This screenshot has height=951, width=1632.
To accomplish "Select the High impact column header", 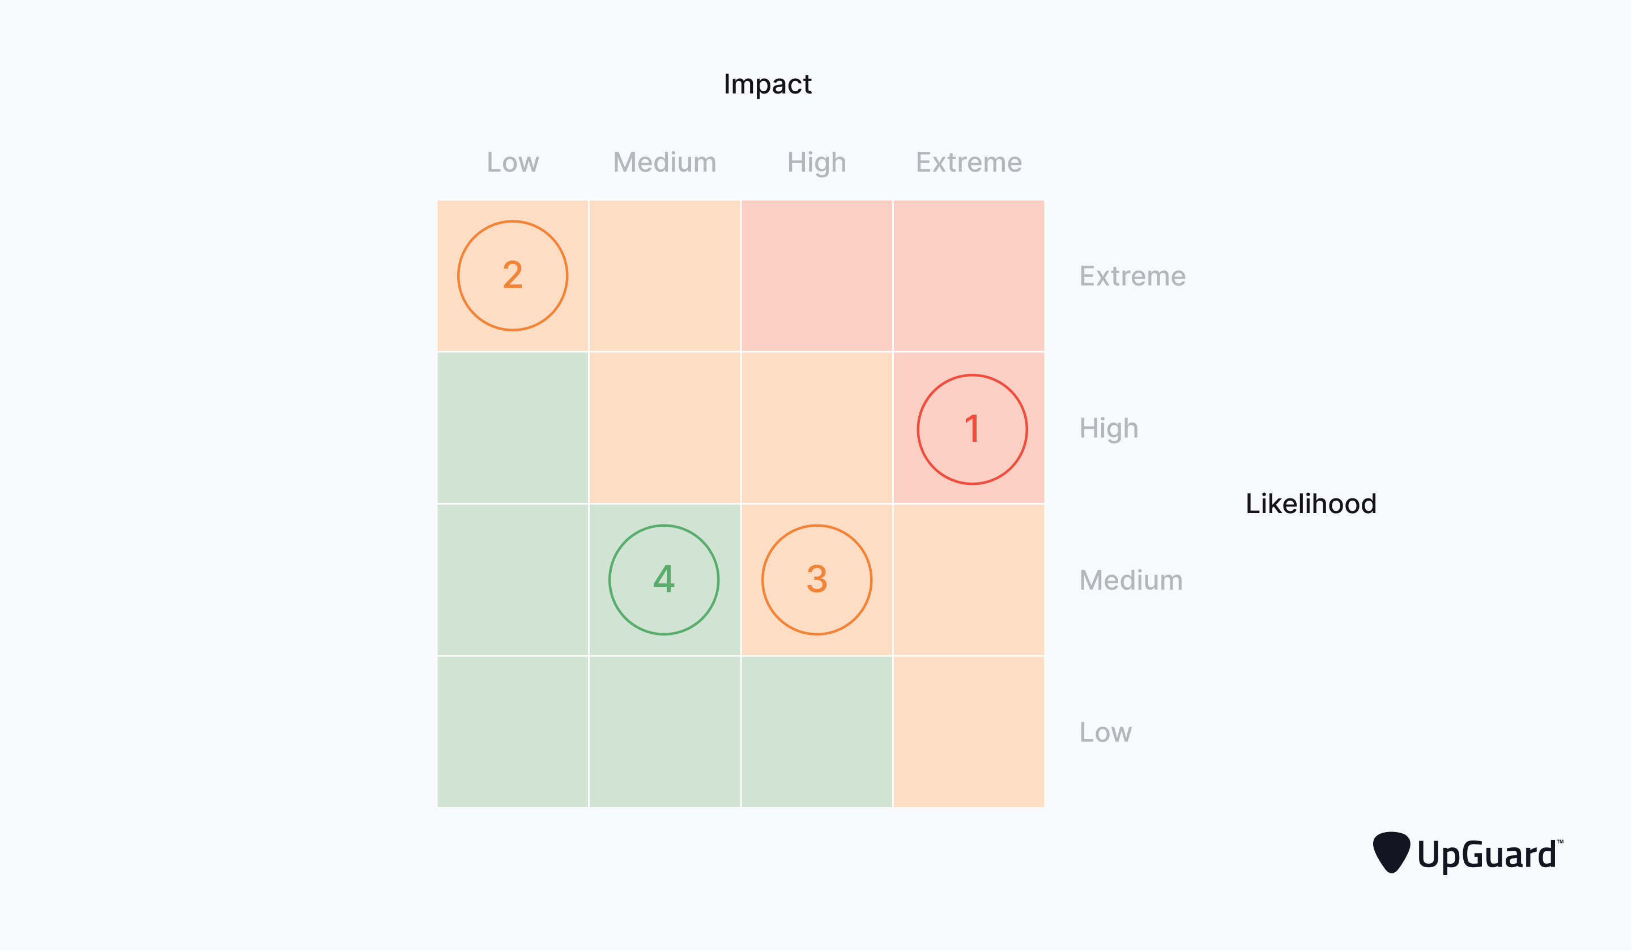I will 817,163.
